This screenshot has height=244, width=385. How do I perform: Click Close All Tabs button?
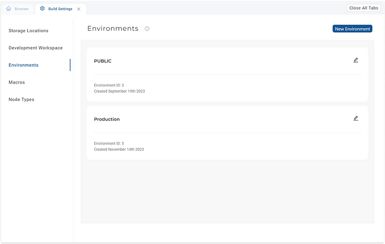coord(364,8)
